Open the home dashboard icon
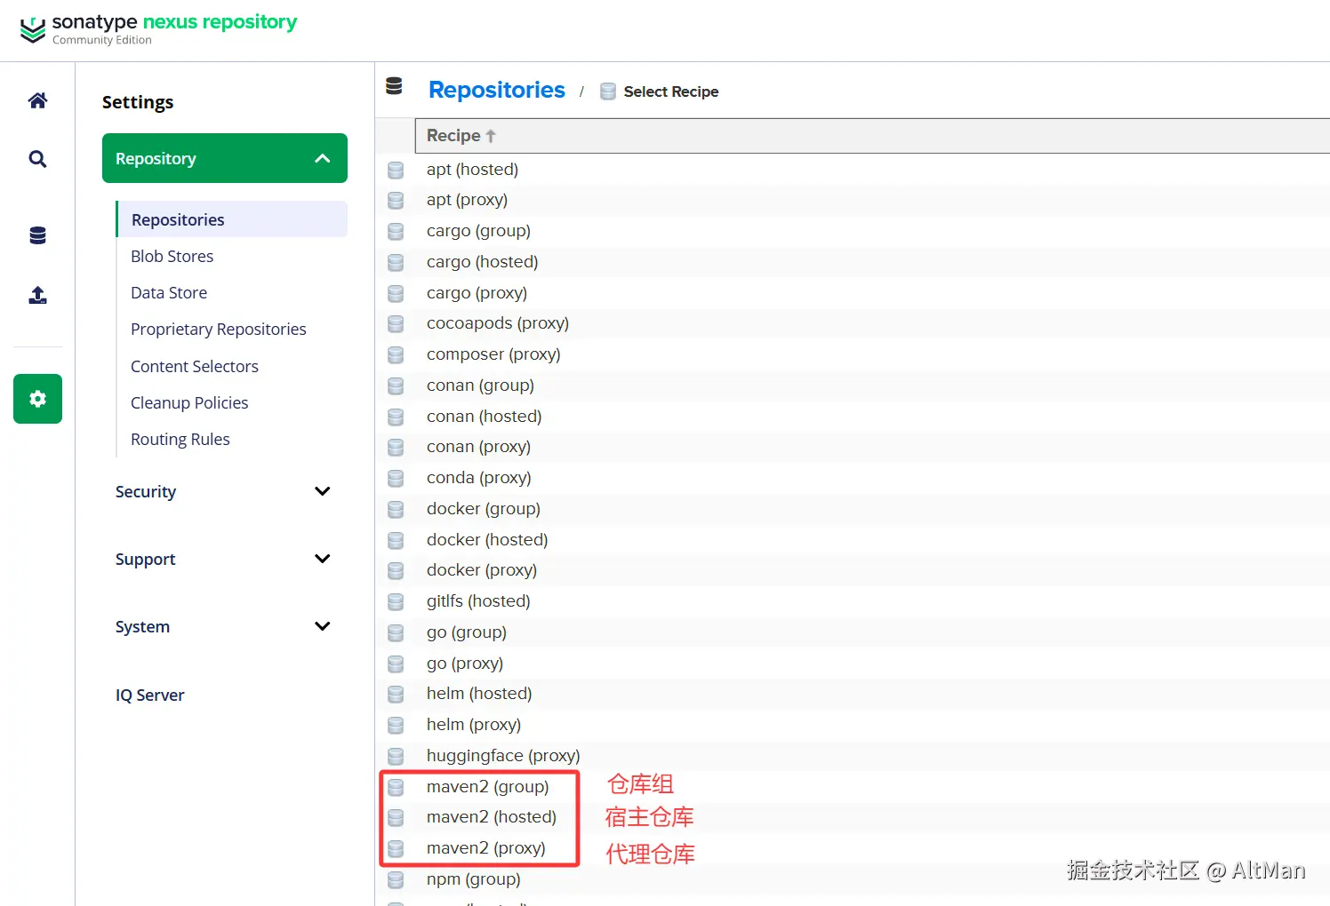 37,100
